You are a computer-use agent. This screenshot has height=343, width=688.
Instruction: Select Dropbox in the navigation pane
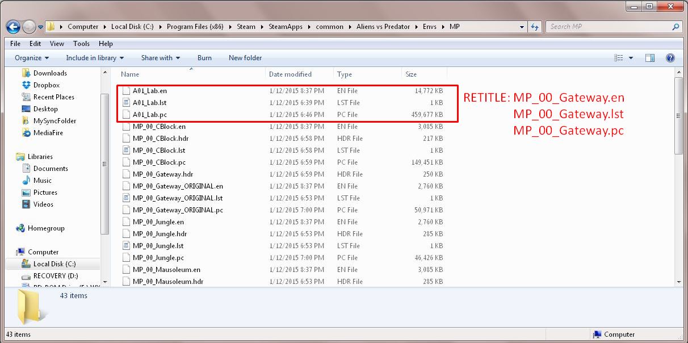(47, 85)
